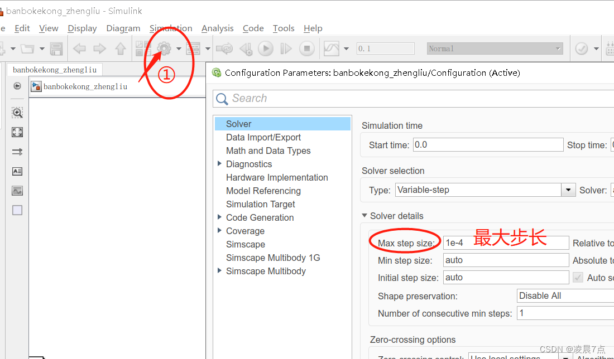Toggle the Auto scale checkbox
Screen dimensions: 614x359
578,278
